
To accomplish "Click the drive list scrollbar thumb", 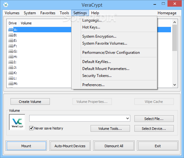I will click(x=174, y=38).
